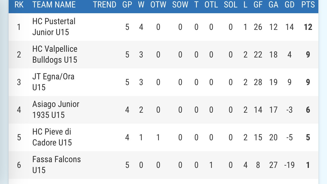Select JT Egna/Ora U15 team name
This screenshot has width=327, height=184.
tap(53, 82)
